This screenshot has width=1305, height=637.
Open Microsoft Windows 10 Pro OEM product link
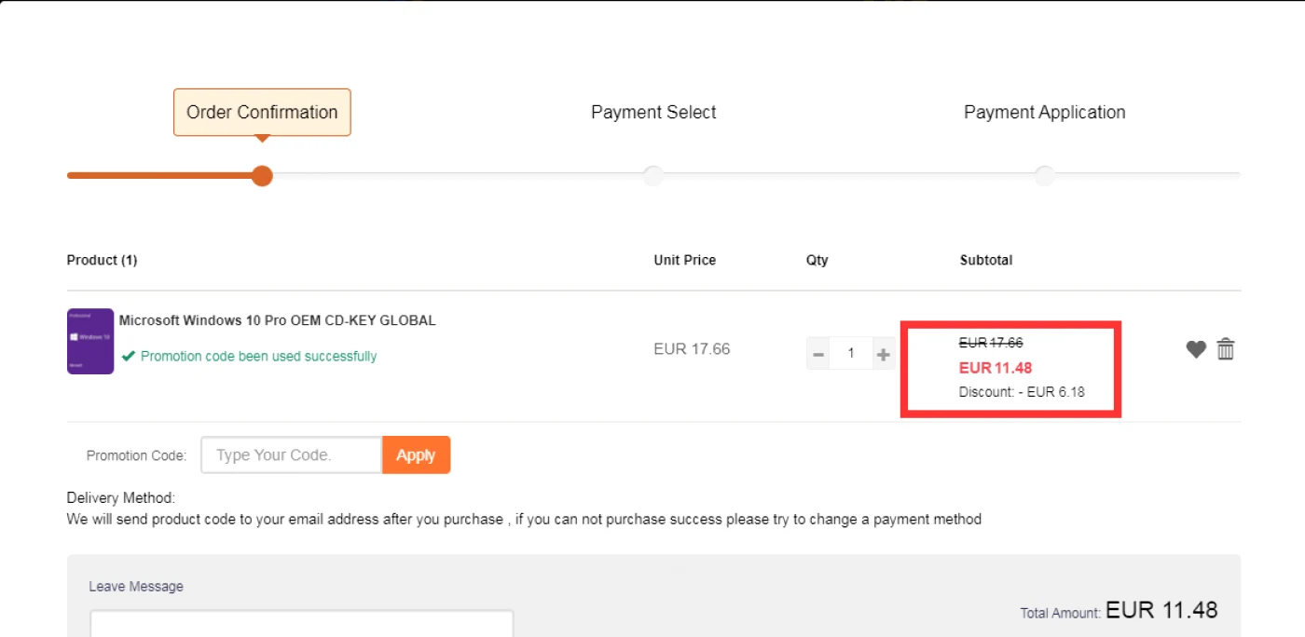pyautogui.click(x=277, y=320)
